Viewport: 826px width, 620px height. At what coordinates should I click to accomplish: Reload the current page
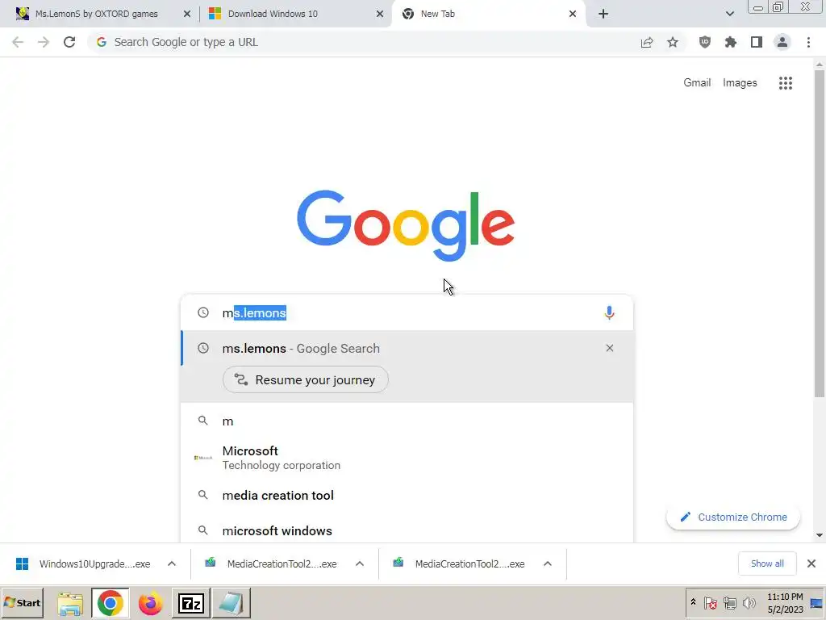click(x=69, y=42)
